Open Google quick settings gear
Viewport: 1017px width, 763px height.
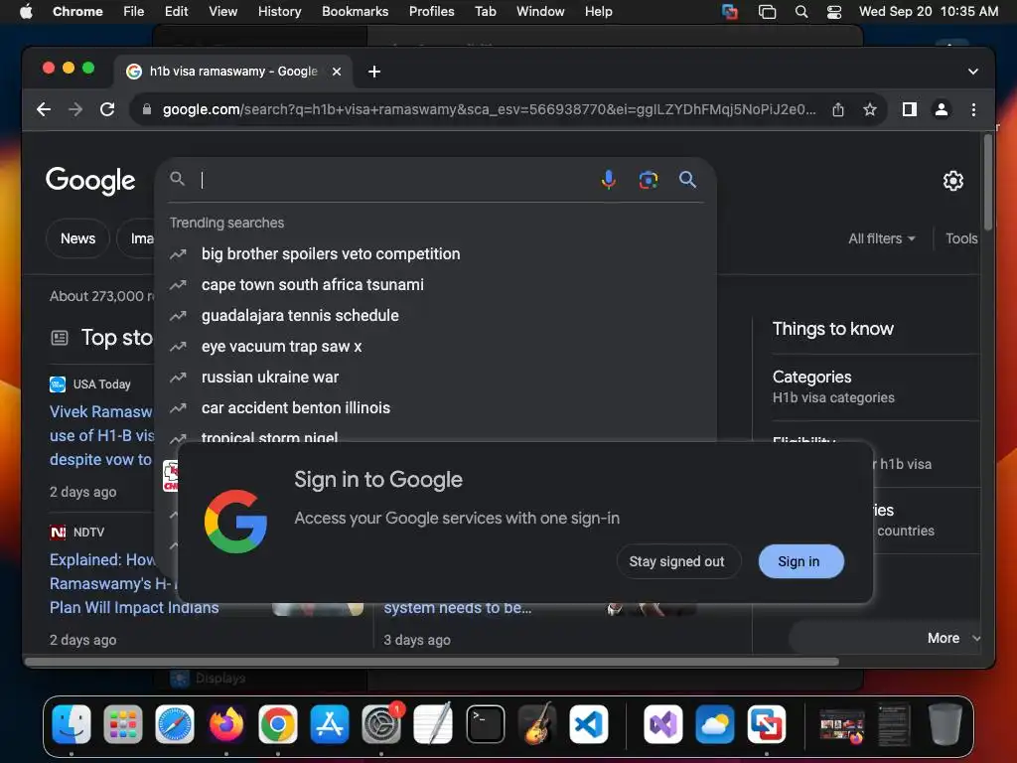pos(952,181)
